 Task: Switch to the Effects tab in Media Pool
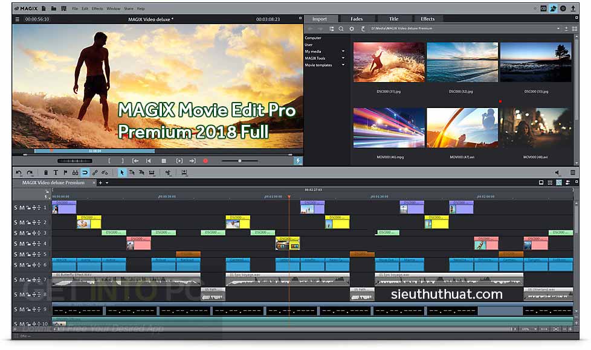pyautogui.click(x=427, y=19)
